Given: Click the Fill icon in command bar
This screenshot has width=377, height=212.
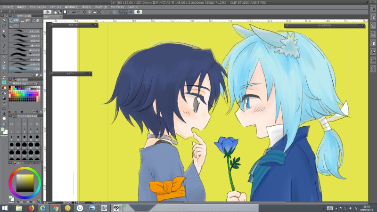Looking at the screenshot, I should [x=94, y=12].
